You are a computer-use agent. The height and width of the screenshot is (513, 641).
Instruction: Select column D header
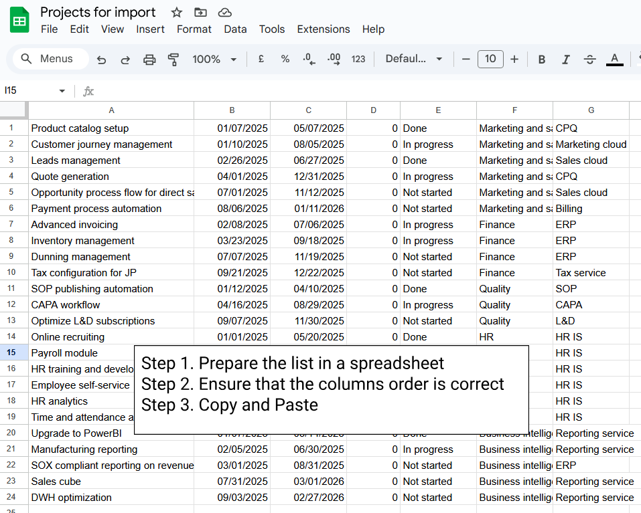click(373, 110)
